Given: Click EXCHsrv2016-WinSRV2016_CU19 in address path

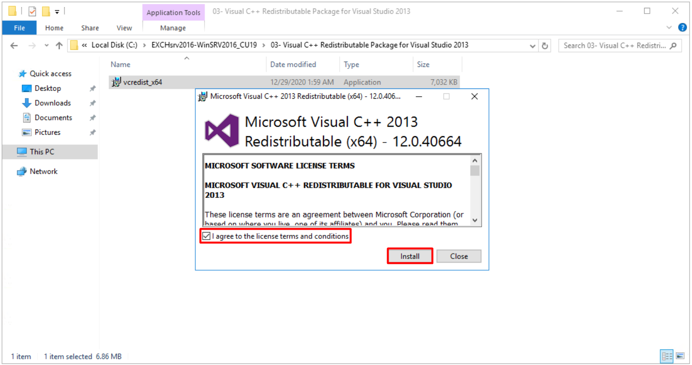Looking at the screenshot, I should [x=204, y=45].
